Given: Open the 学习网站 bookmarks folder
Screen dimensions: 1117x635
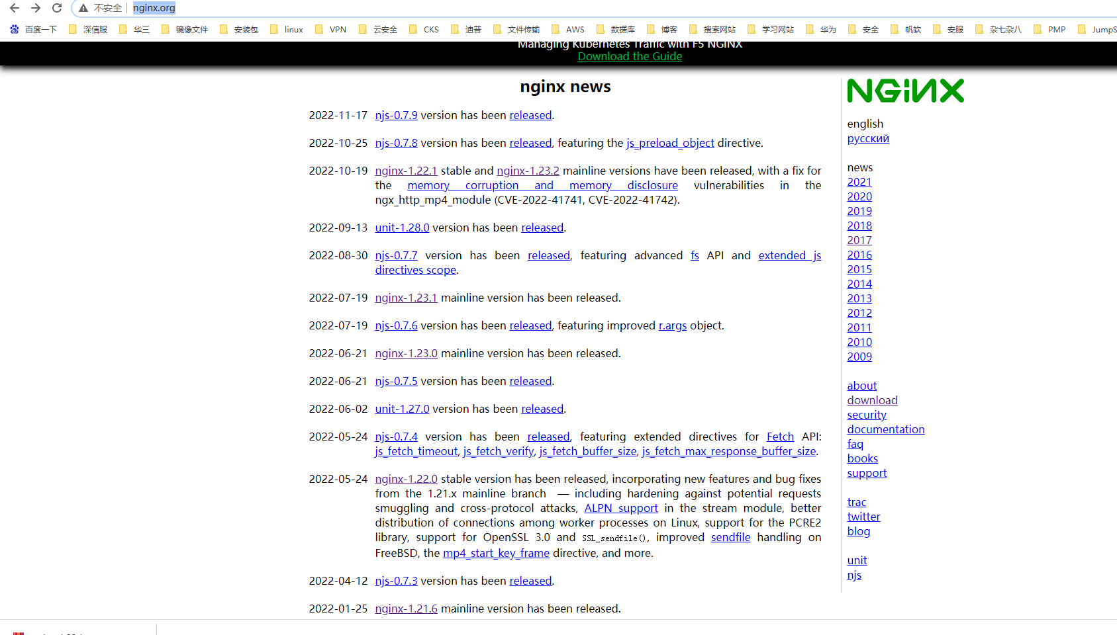Looking at the screenshot, I should point(771,29).
